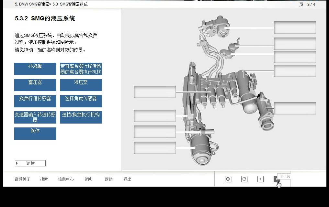Click the top-right empty answer box
Viewport: 329px width, 207px height.
295,27
